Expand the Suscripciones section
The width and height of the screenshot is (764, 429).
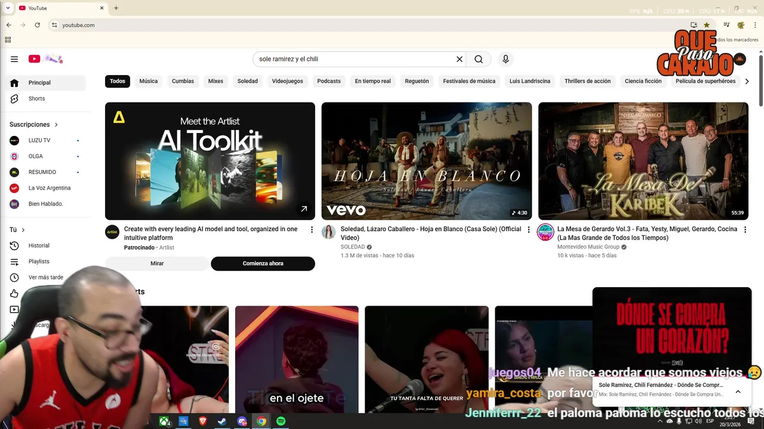click(33, 125)
